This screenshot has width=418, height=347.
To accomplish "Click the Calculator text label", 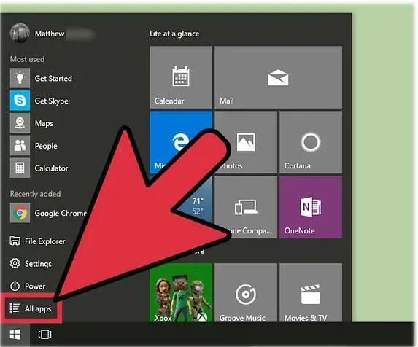I will pos(52,168).
